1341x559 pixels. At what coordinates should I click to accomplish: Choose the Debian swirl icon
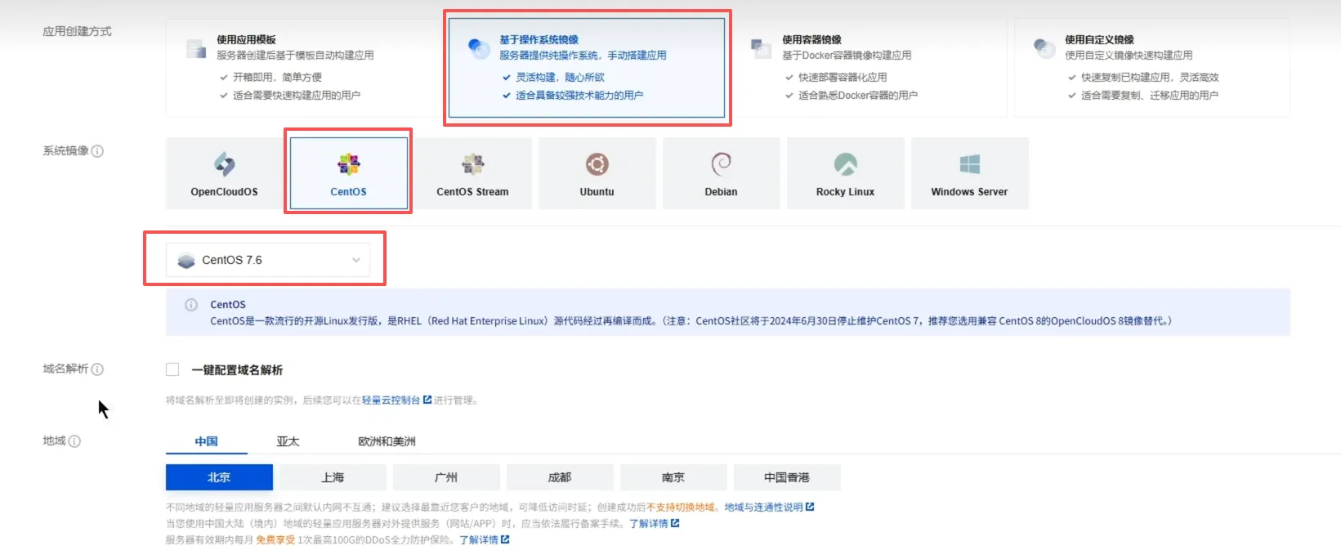pos(721,164)
